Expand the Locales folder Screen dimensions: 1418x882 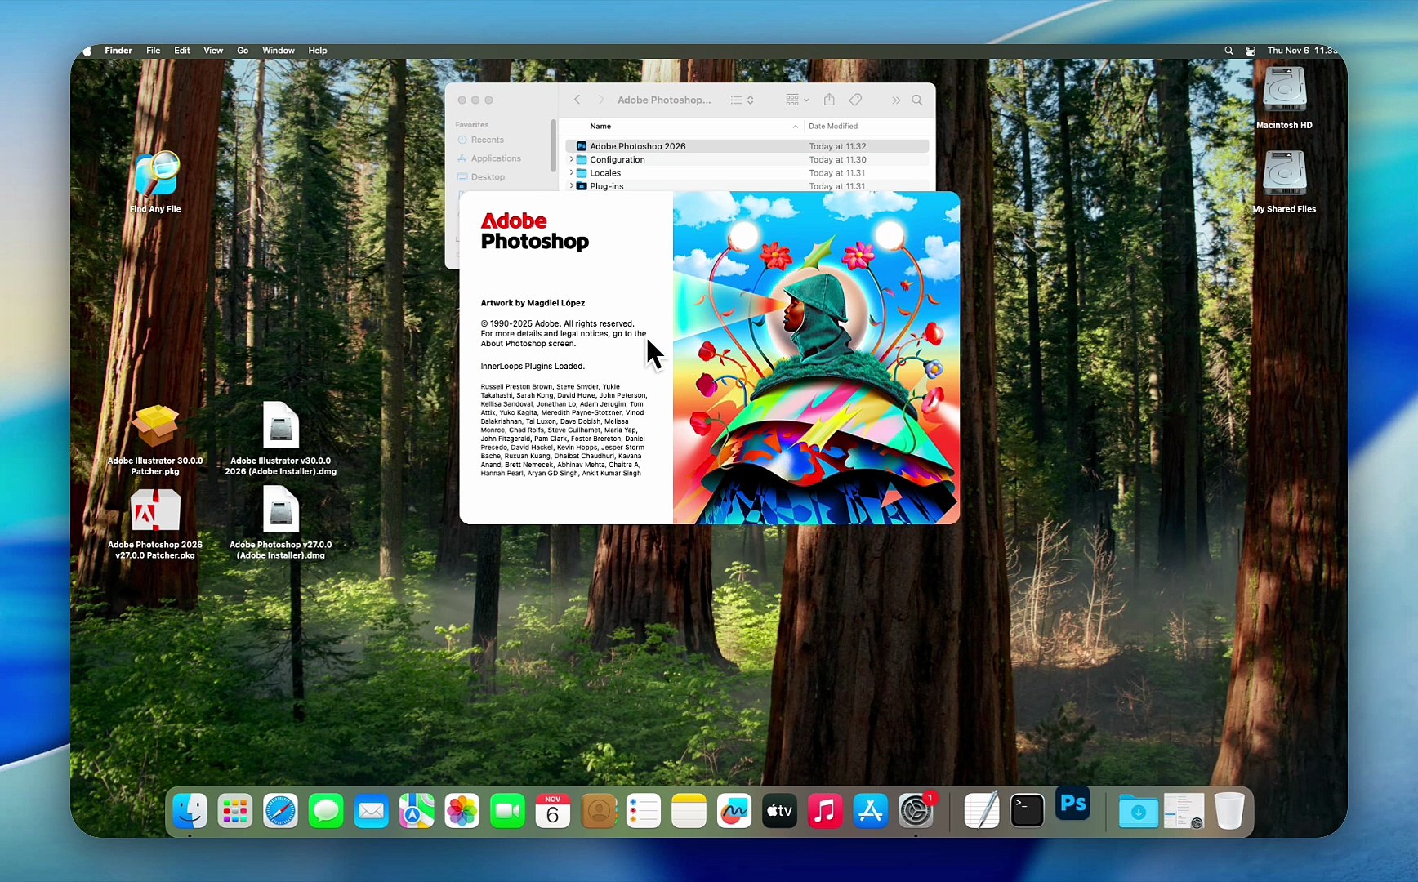pos(571,172)
